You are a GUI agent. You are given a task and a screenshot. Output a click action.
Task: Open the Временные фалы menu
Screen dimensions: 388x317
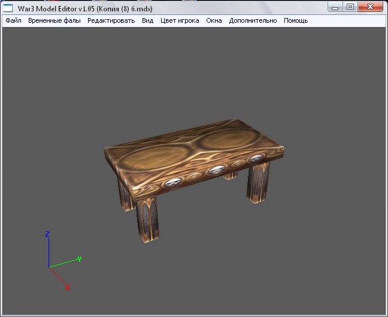pyautogui.click(x=54, y=20)
